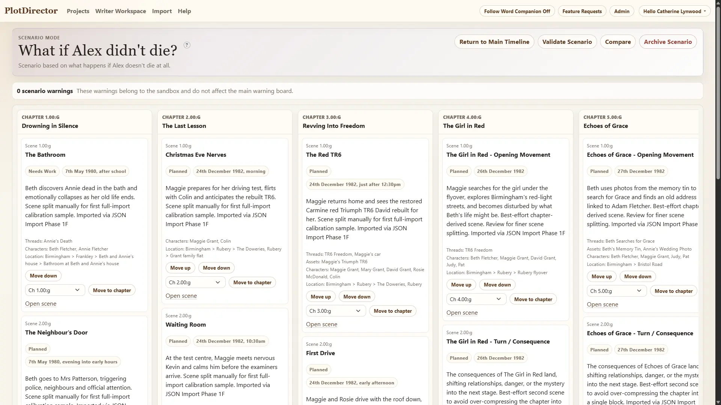
Task: Run Validate Scenario
Action: coord(567,42)
